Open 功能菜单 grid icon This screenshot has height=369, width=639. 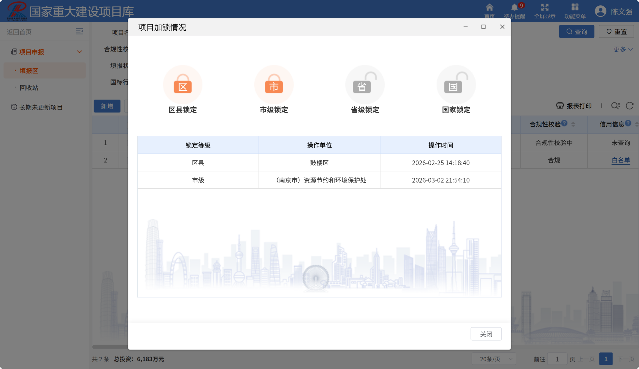[575, 7]
